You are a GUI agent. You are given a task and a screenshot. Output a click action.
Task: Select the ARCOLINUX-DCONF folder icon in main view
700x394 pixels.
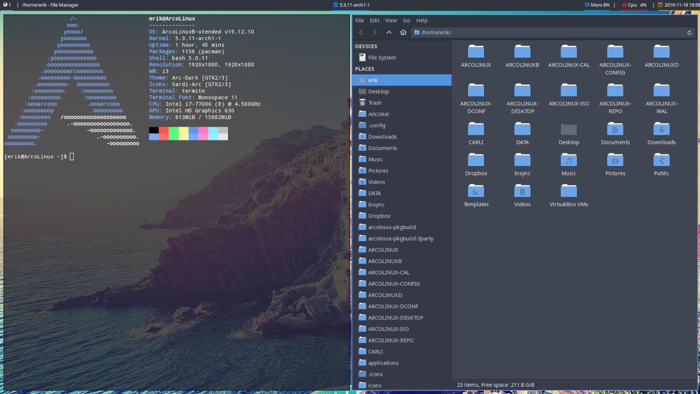coord(476,90)
